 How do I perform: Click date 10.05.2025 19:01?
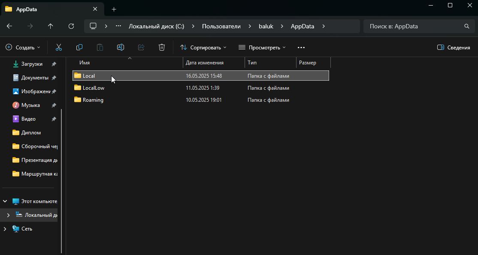click(x=204, y=100)
